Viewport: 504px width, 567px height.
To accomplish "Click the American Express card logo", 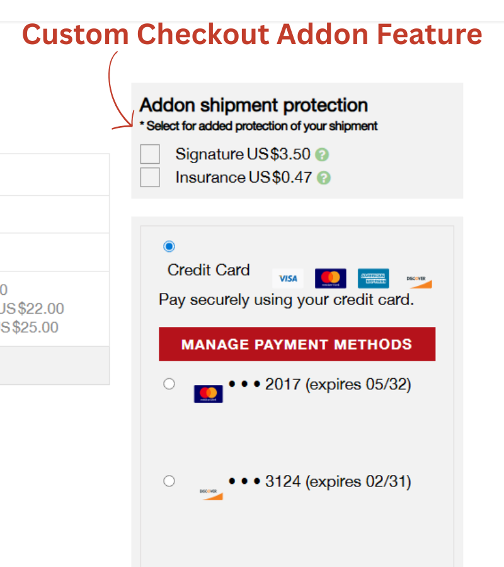I will (x=374, y=278).
